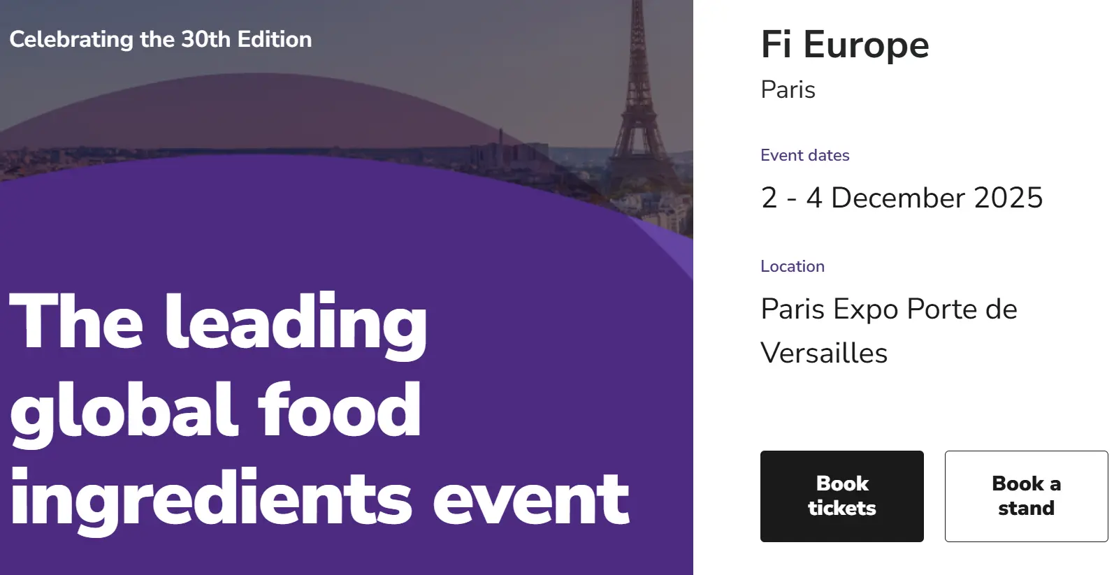Click the word 'Edition' in the top banner text
1114x575 pixels.
point(274,39)
